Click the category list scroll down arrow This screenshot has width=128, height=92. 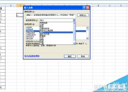pyautogui.click(x=74, y=43)
